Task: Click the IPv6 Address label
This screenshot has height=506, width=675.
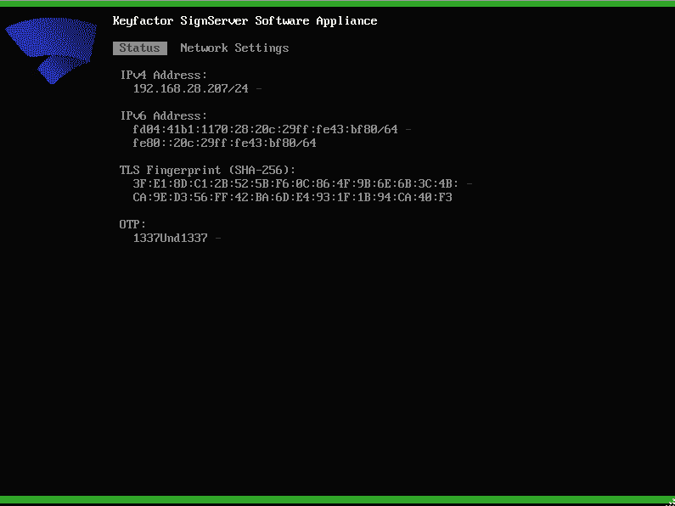Action: coord(164,116)
